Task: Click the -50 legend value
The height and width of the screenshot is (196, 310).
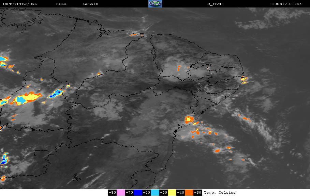Action: (163, 193)
